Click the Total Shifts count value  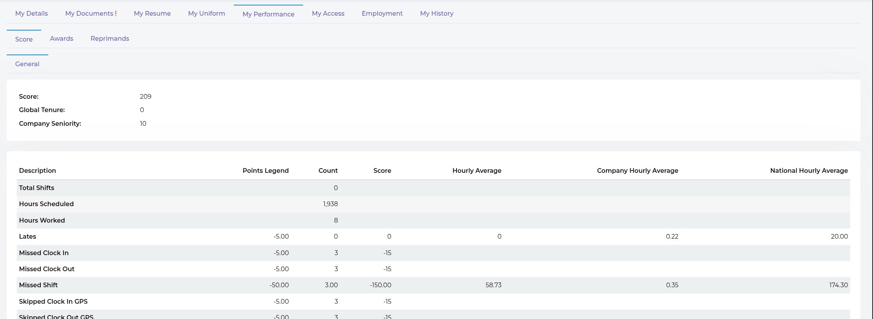coord(336,188)
